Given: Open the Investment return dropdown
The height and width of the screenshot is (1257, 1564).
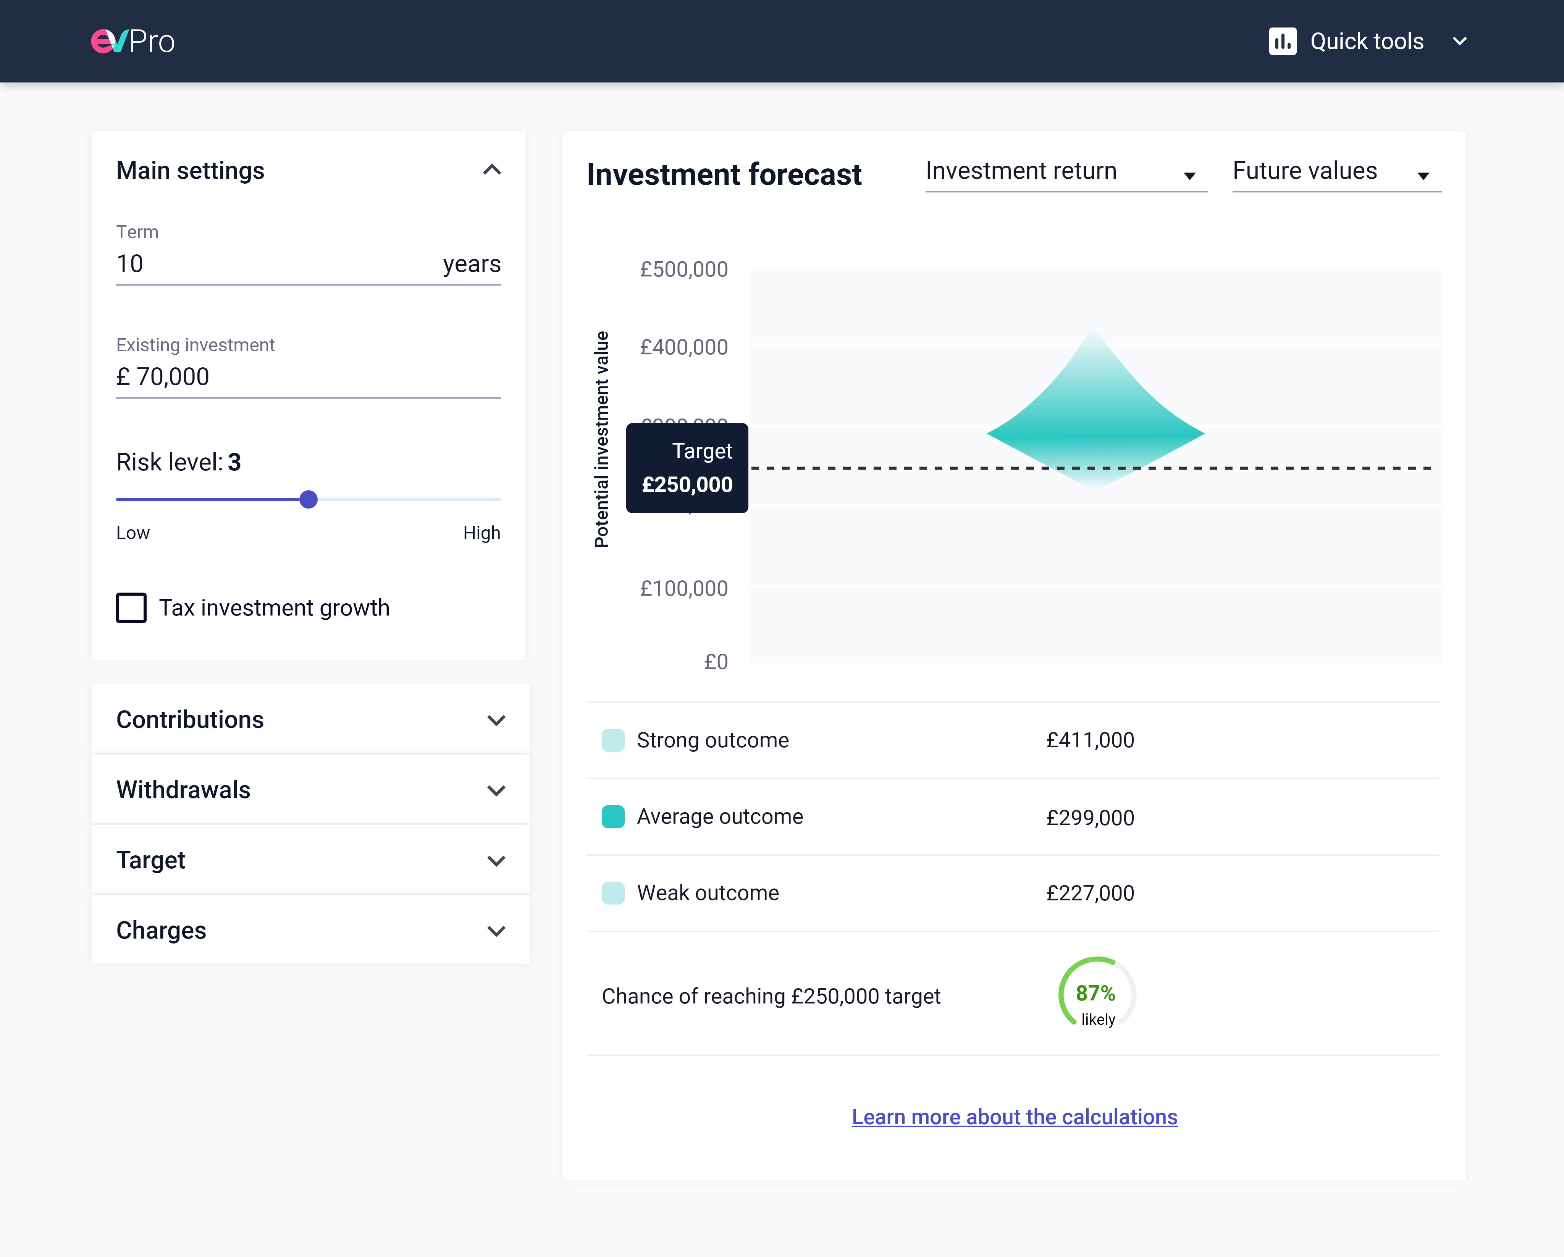Looking at the screenshot, I should click(x=1066, y=173).
